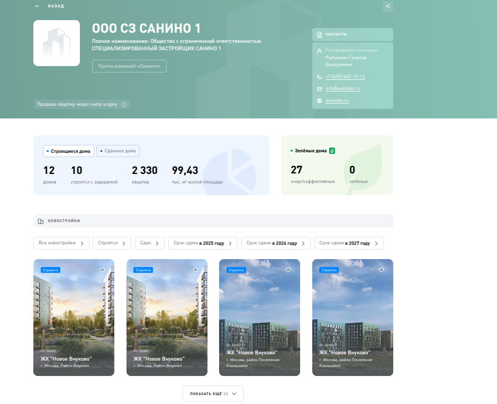Click the phone icon in contacts
Image resolution: width=497 pixels, height=404 pixels.
click(319, 77)
